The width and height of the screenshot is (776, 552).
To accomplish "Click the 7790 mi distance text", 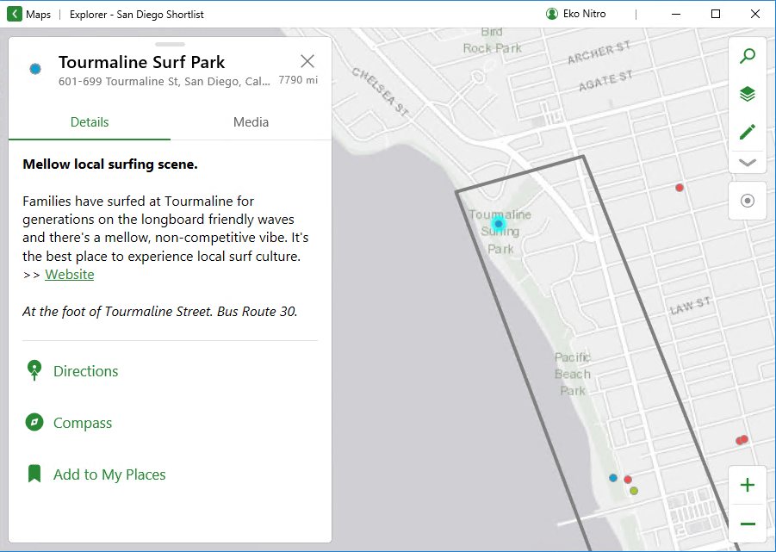I will click(298, 80).
